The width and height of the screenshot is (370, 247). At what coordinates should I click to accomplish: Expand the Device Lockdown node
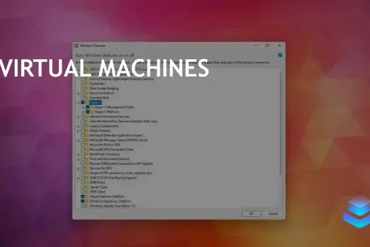pyautogui.click(x=78, y=93)
